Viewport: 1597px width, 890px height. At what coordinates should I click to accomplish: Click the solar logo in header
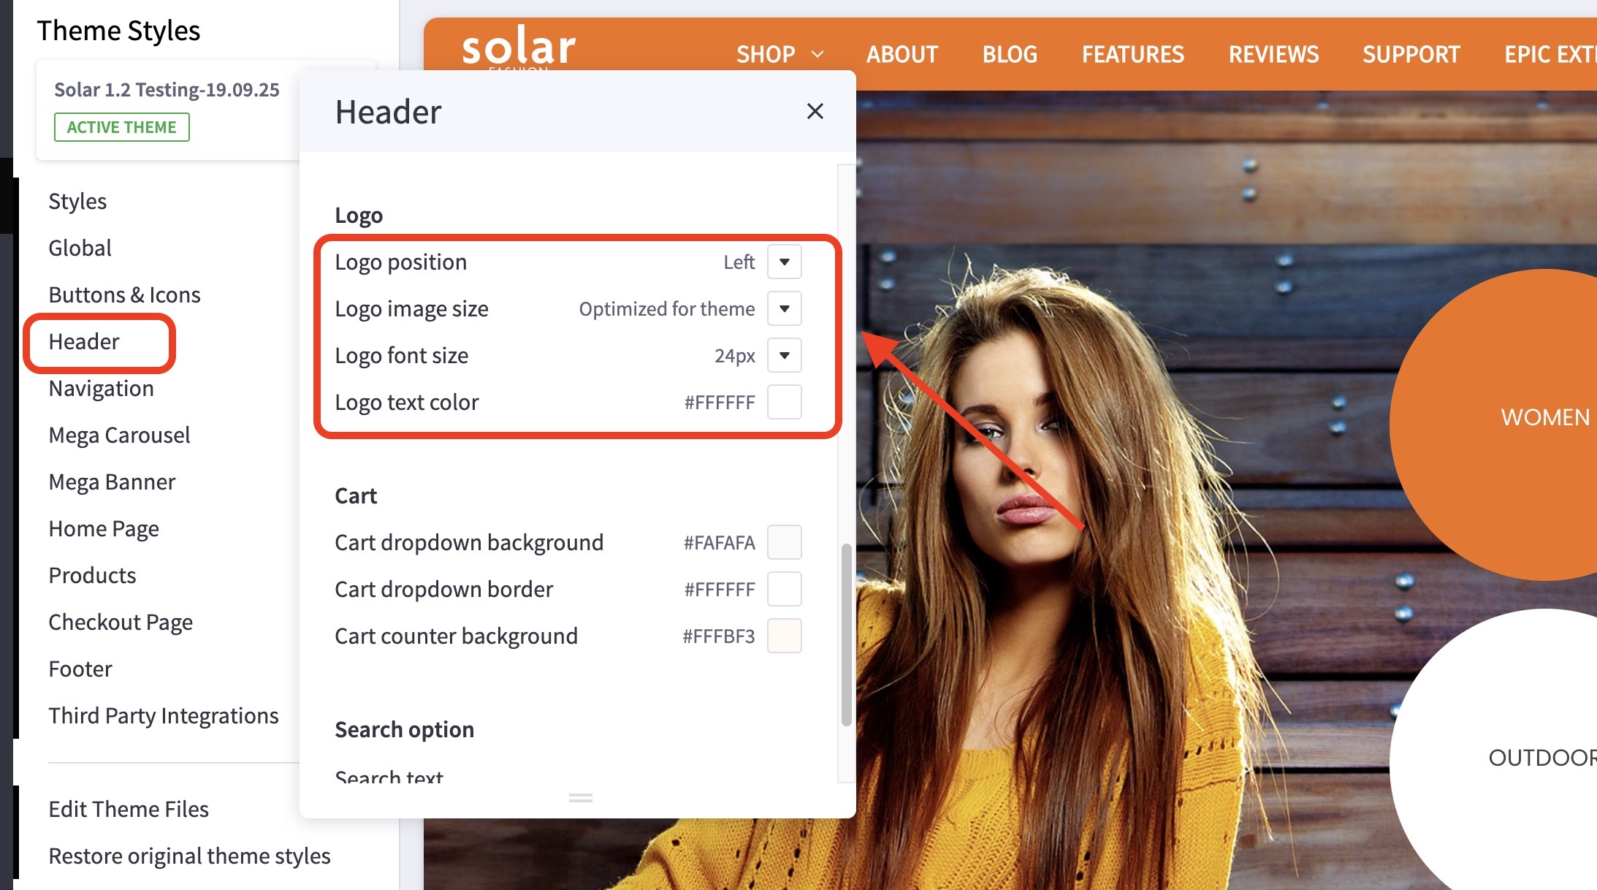pyautogui.click(x=519, y=47)
